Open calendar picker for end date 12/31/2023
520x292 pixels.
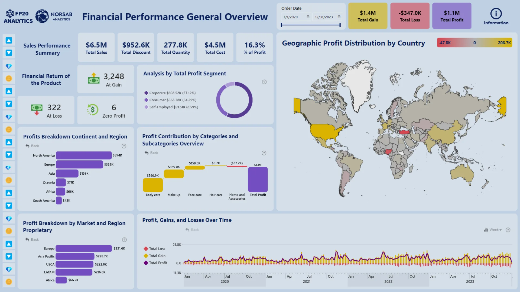tap(339, 17)
